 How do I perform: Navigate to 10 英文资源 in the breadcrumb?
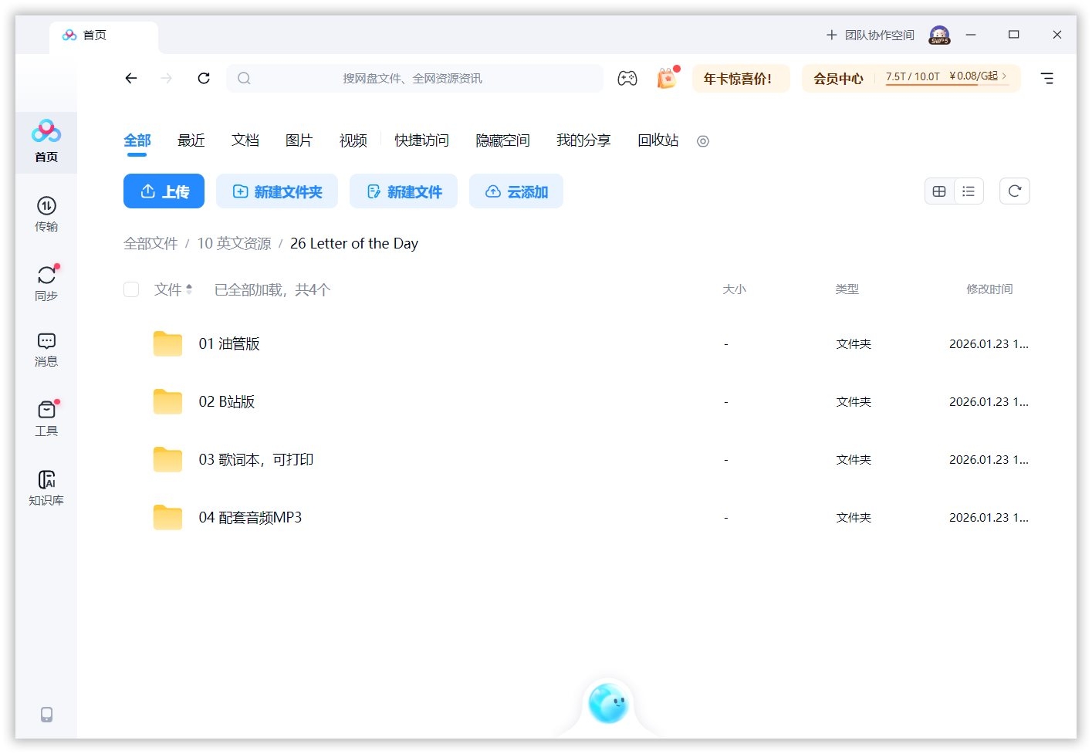(234, 243)
